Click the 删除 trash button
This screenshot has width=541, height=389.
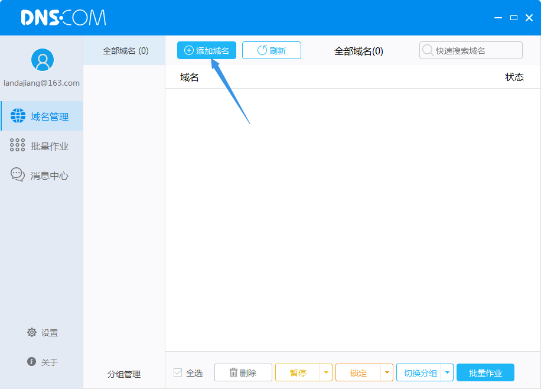click(243, 372)
